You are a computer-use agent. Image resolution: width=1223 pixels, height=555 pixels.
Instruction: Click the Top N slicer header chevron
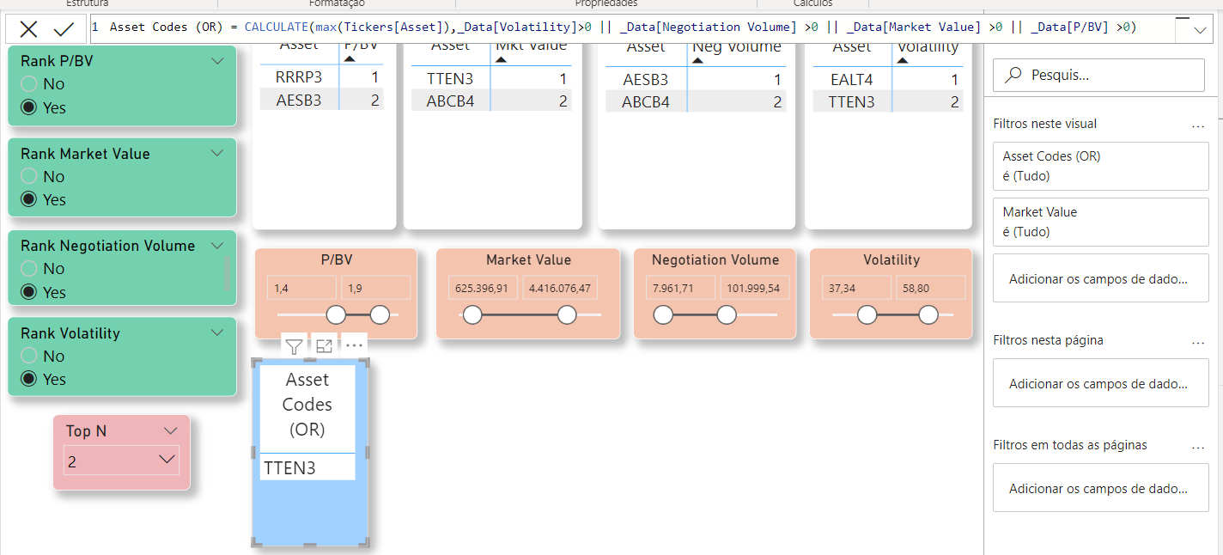pos(170,430)
